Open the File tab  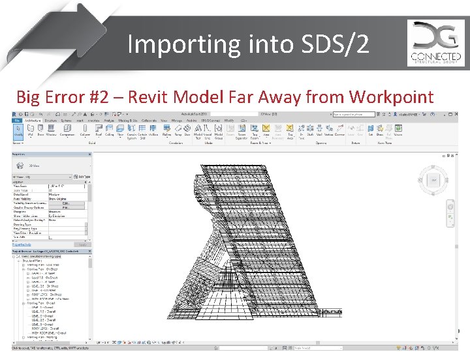coord(17,121)
